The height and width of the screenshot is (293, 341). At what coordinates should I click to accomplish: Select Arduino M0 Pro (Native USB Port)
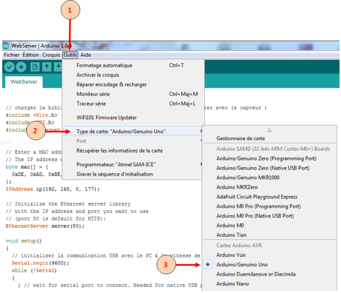tap(269, 216)
